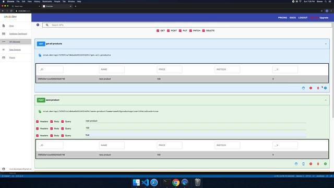The height and width of the screenshot is (188, 334).
Task: Click the DOCS link in header
Action: click(x=292, y=18)
